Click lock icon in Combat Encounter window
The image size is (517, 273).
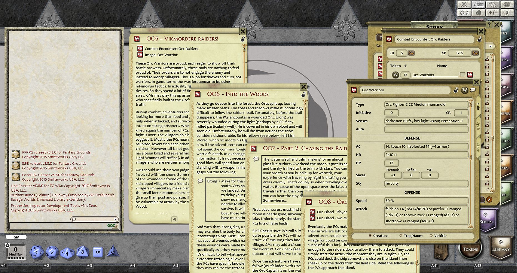(x=480, y=40)
